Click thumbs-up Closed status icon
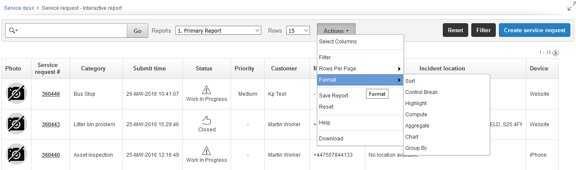 pos(207,120)
